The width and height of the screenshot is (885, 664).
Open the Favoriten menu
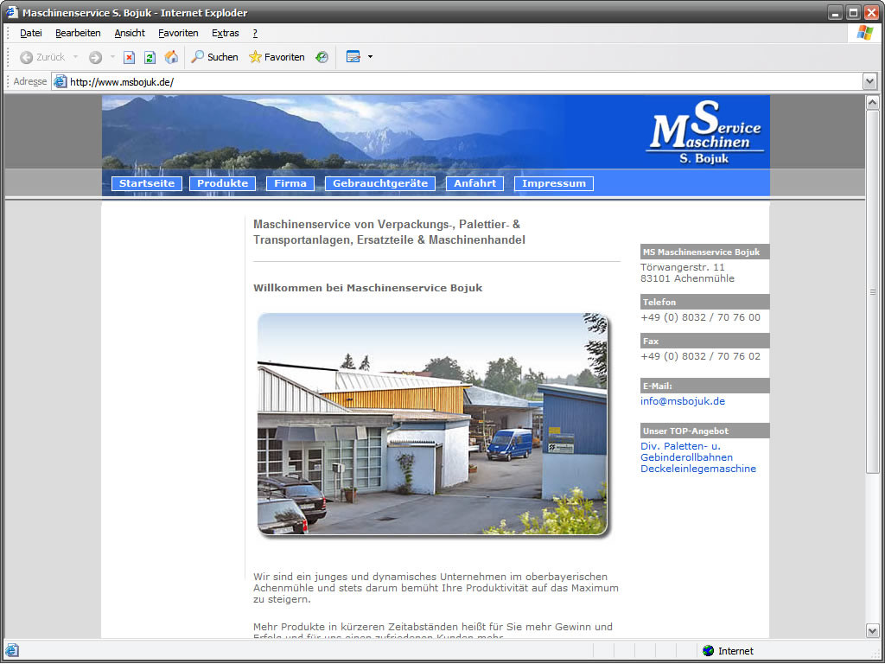[x=178, y=34]
